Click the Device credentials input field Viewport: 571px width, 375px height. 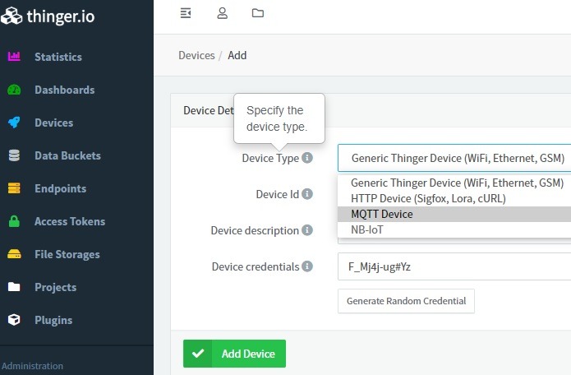454,266
